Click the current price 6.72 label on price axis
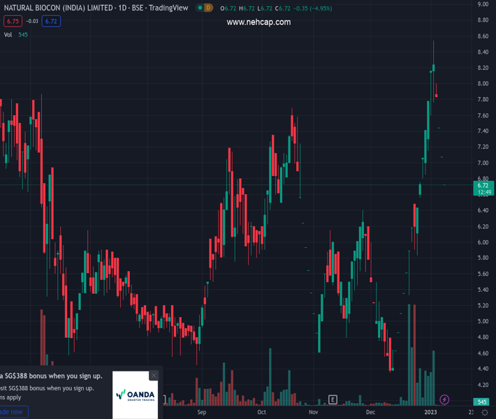This screenshot has width=496, height=419. click(x=482, y=185)
